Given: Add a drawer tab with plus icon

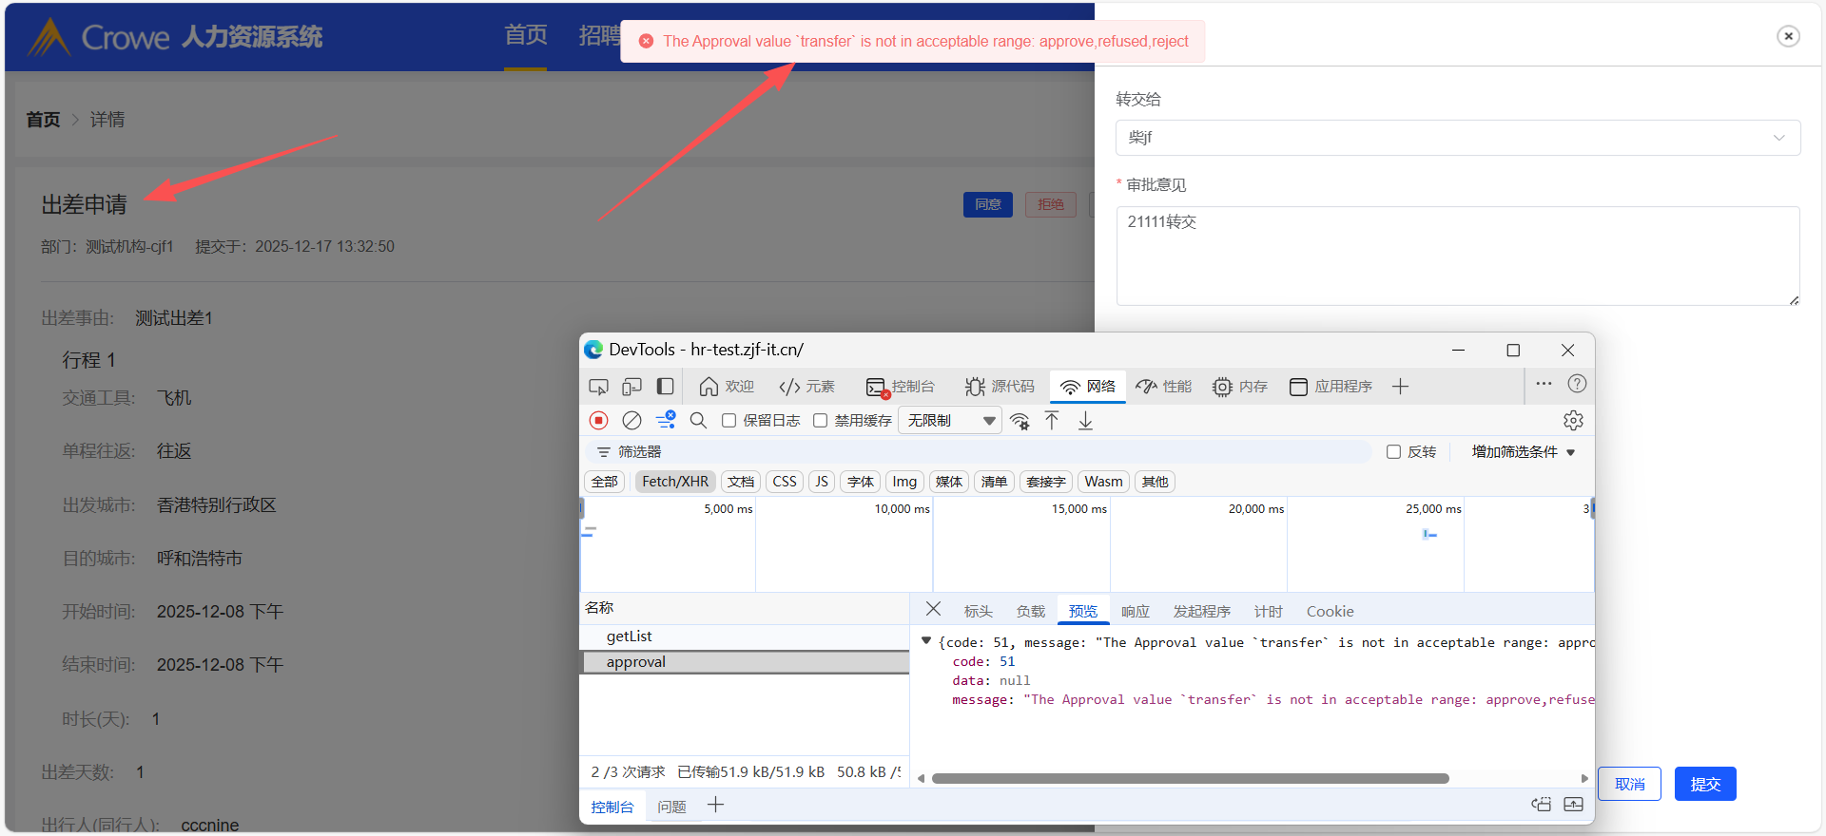Looking at the screenshot, I should [x=715, y=806].
